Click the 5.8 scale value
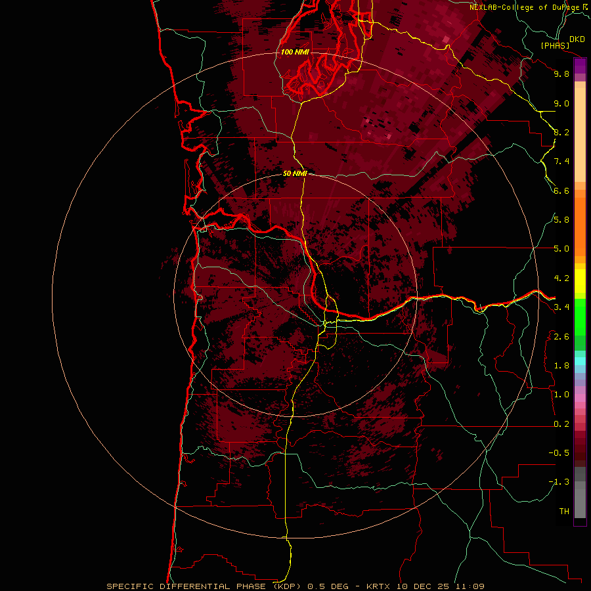Image resolution: width=591 pixels, height=591 pixels. click(x=561, y=220)
